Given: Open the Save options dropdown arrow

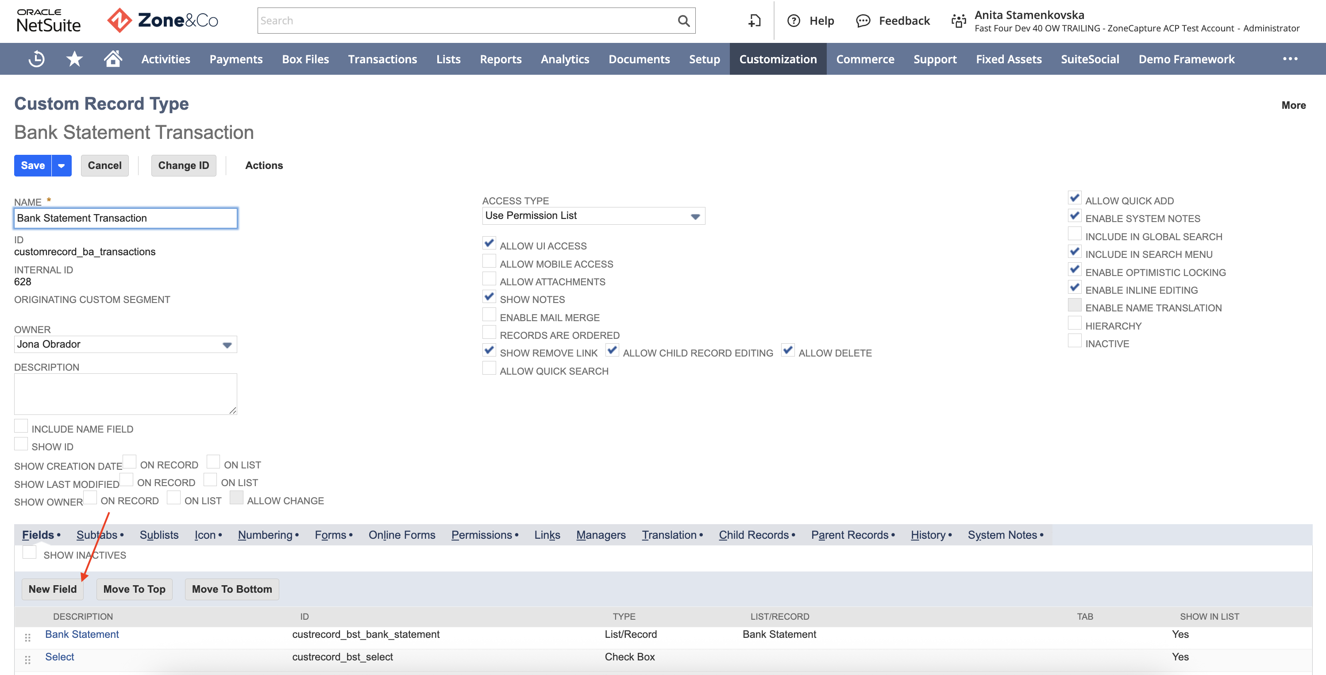Looking at the screenshot, I should [61, 166].
